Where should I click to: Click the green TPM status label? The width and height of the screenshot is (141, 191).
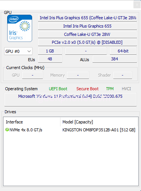[110, 89]
